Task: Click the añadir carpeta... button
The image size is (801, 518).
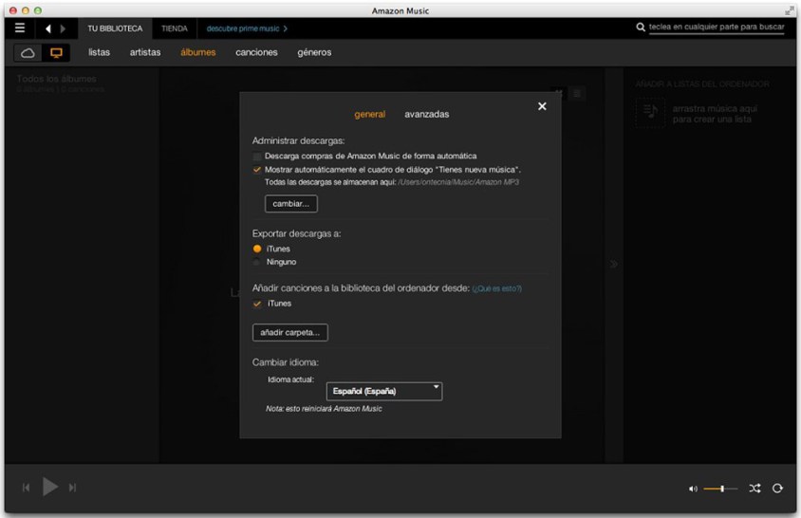Action: click(290, 333)
